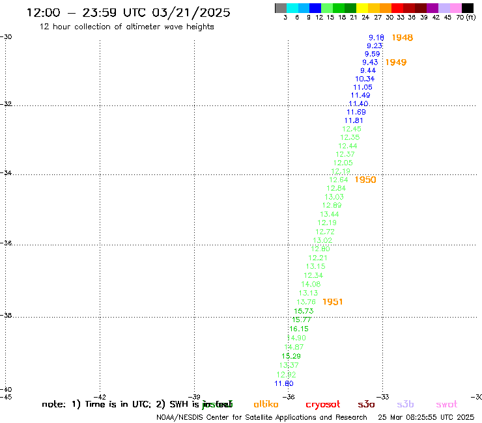Select the dark green value 15.29

point(291,356)
